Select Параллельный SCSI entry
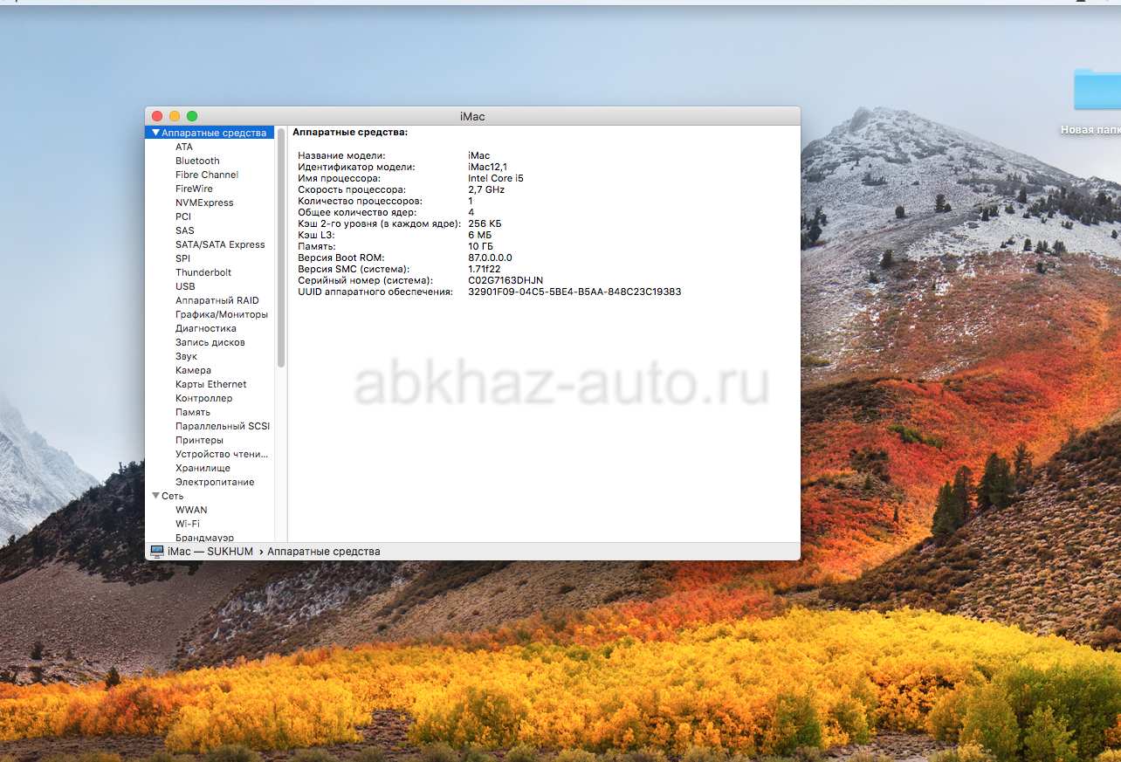The width and height of the screenshot is (1121, 762). [223, 426]
